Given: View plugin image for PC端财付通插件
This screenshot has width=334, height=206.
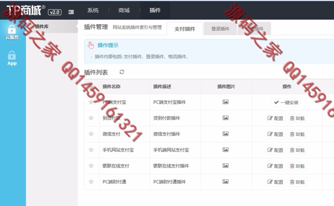Looking at the screenshot, I should point(226,182).
